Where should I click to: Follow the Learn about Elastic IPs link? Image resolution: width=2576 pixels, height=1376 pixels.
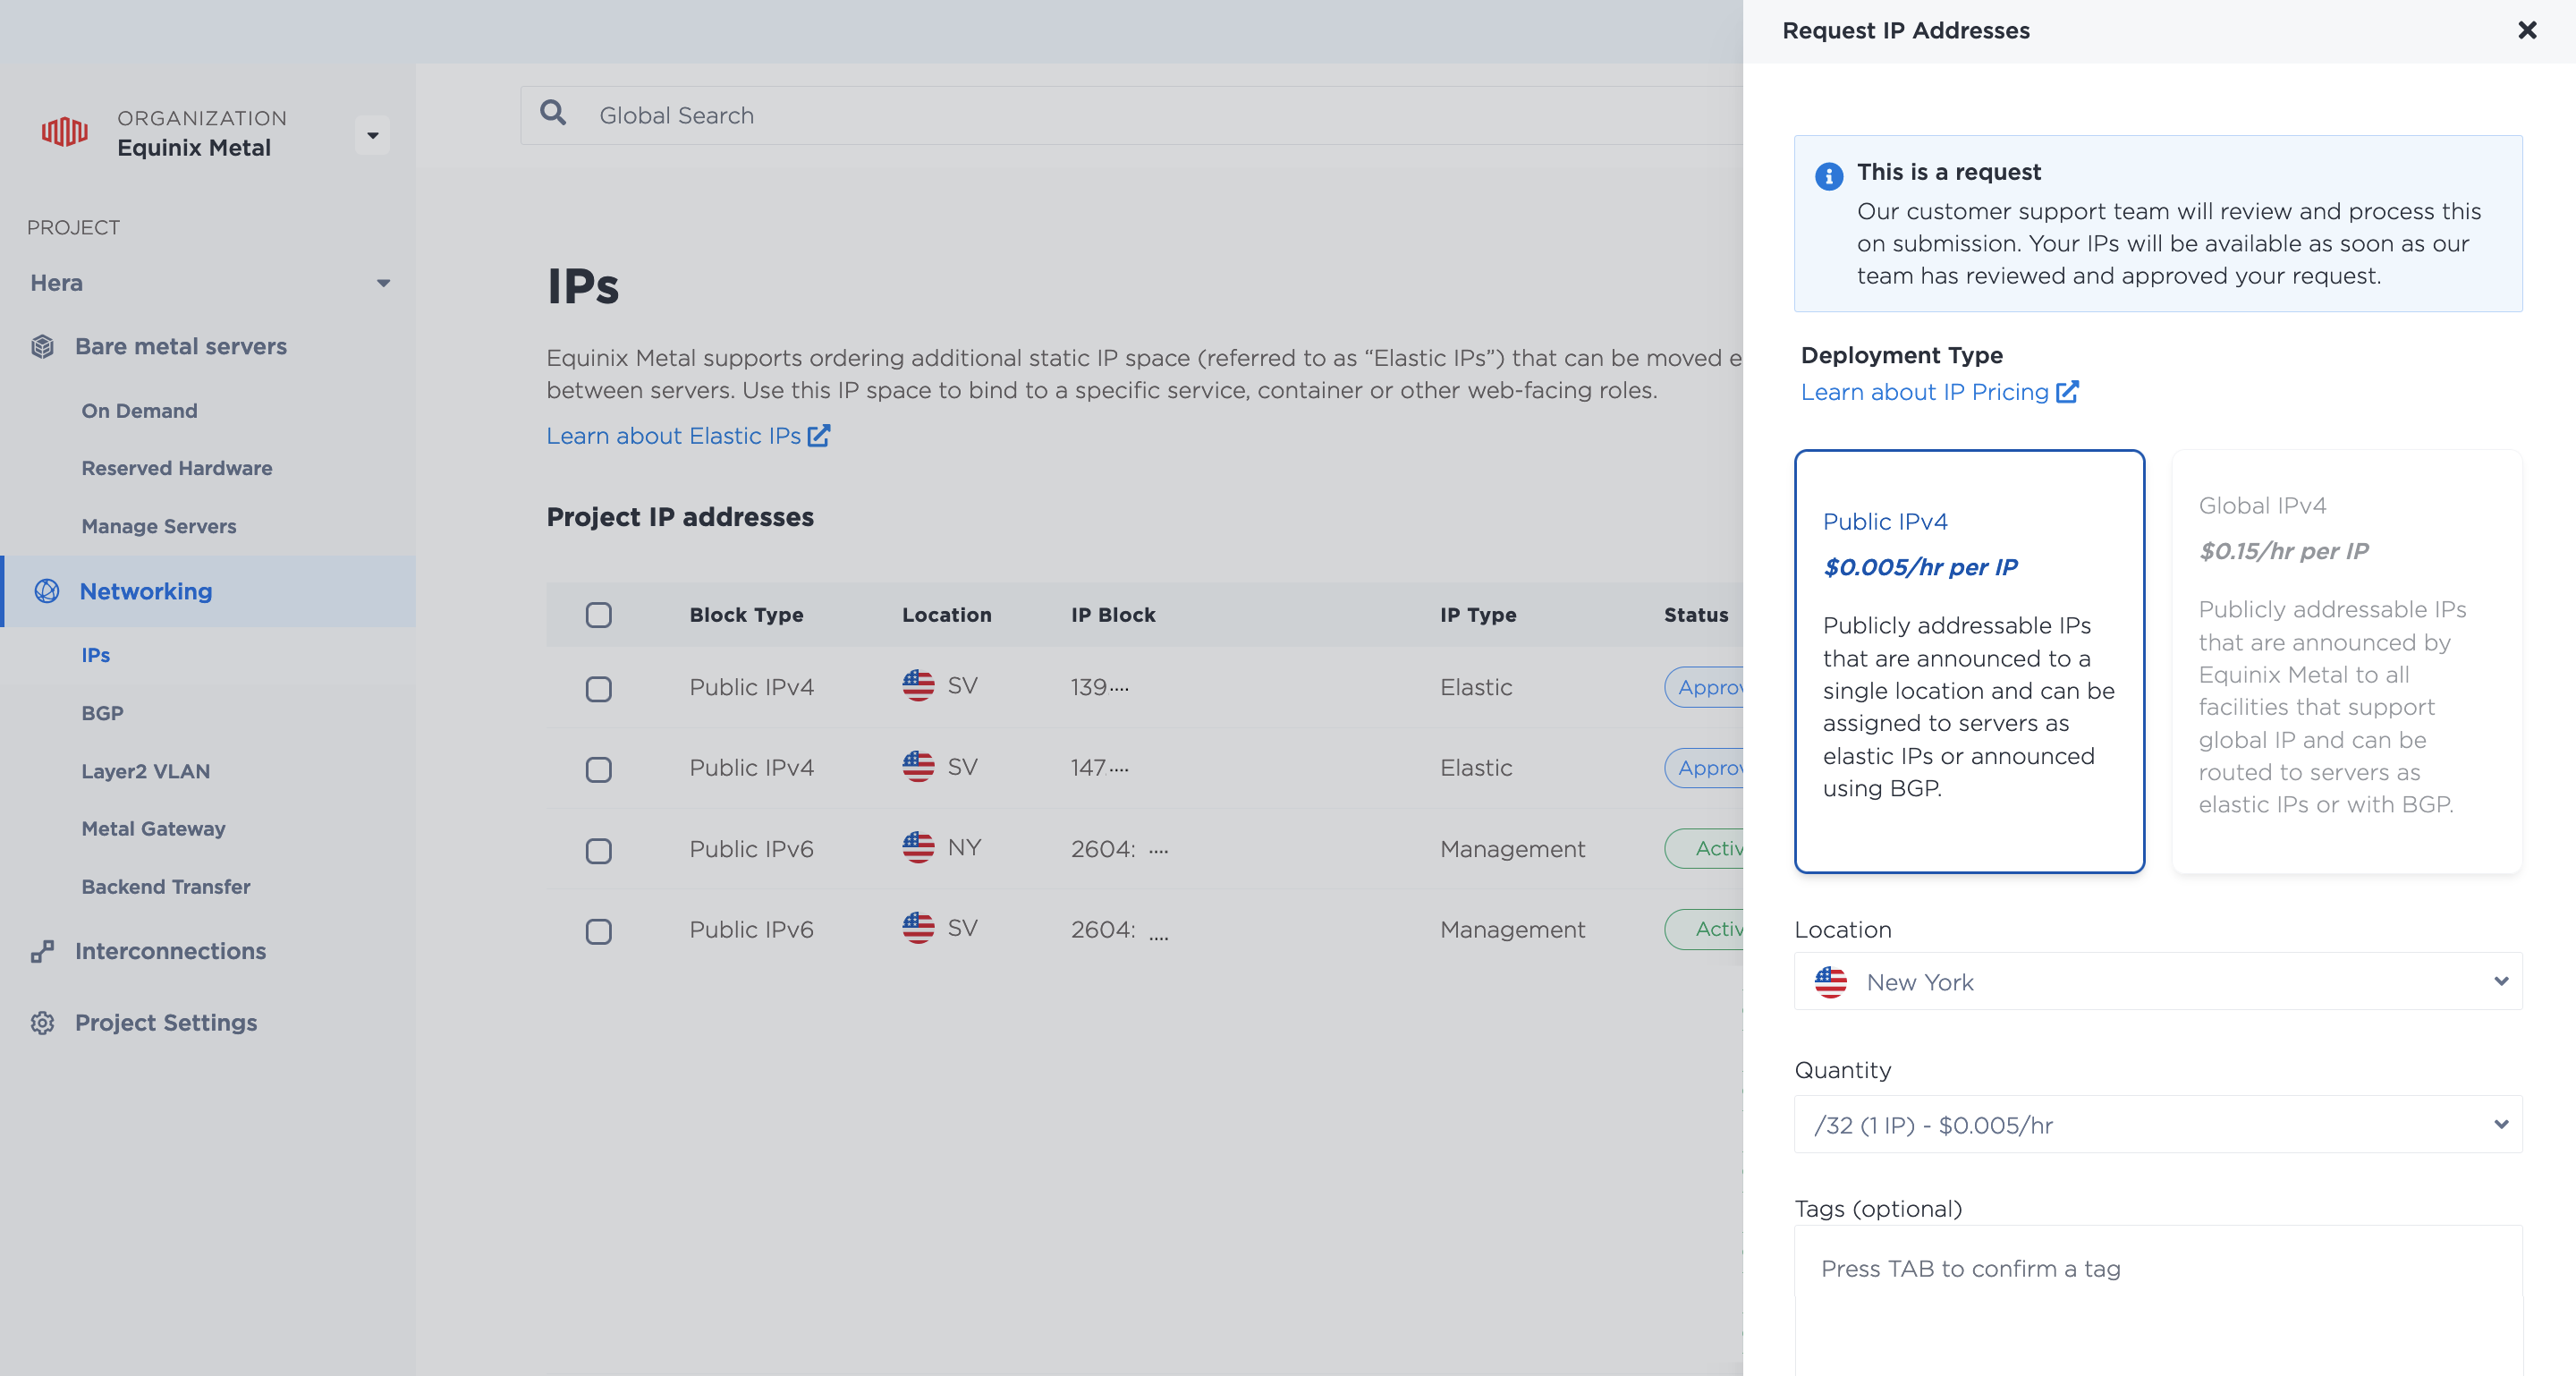coord(674,436)
